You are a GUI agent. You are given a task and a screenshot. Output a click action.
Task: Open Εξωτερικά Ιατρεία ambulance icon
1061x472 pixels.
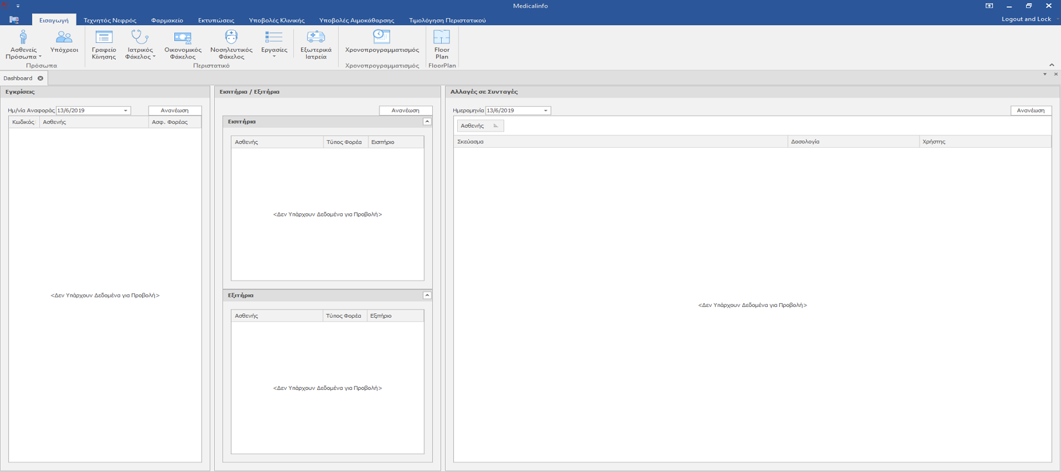pos(316,39)
